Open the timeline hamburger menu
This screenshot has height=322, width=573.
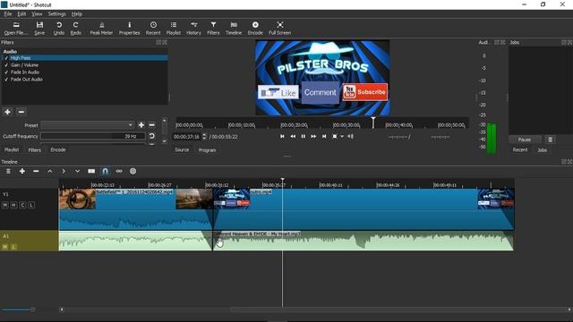pos(8,171)
